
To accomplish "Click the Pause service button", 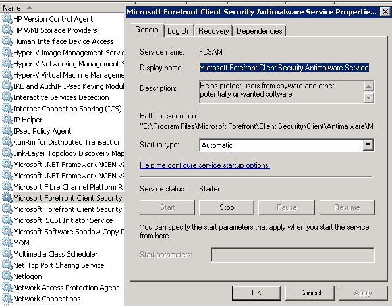I will point(287,207).
